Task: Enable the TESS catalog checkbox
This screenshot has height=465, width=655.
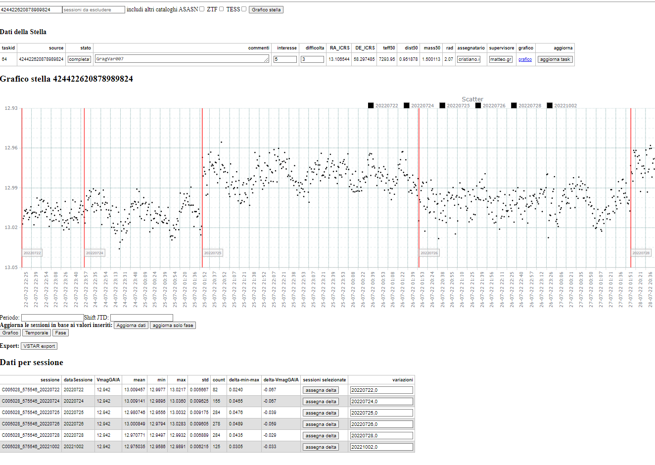Action: point(244,9)
